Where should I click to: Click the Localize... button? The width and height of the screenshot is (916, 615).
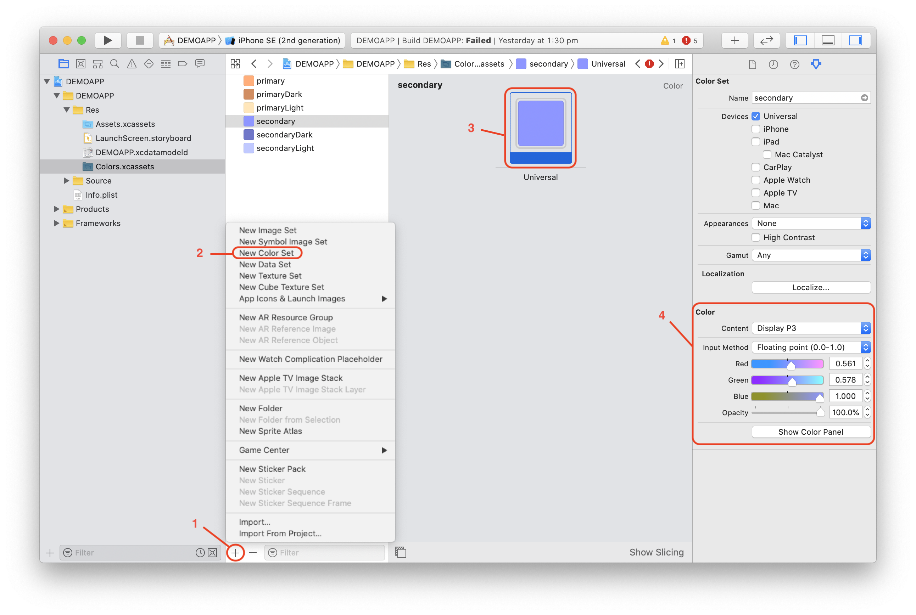811,287
